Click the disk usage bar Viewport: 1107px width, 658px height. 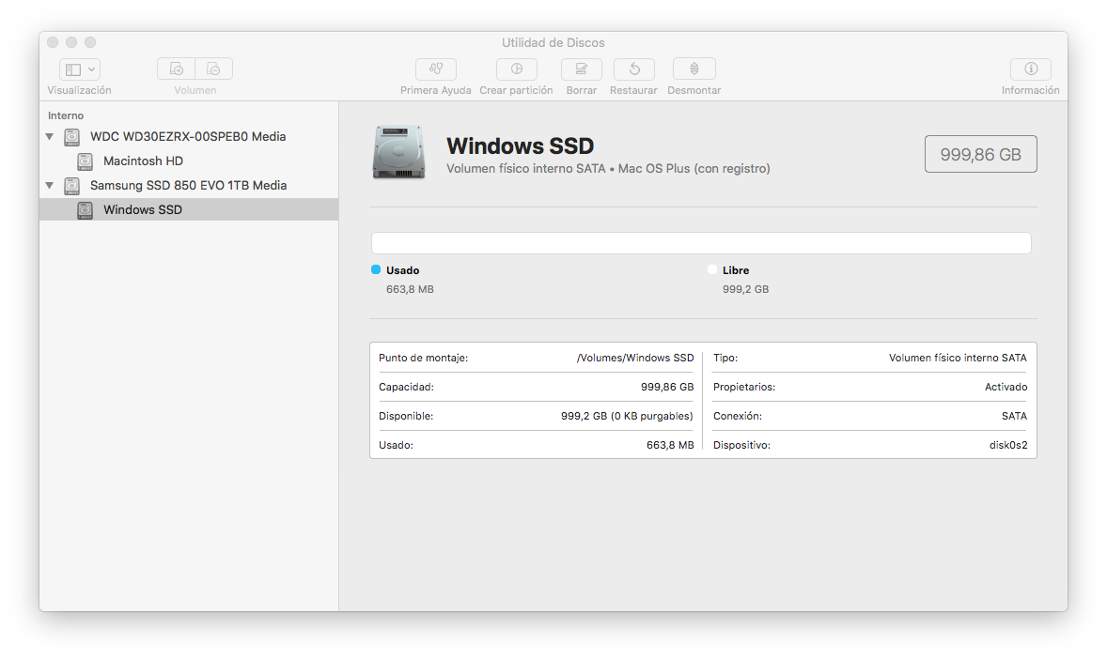click(701, 243)
